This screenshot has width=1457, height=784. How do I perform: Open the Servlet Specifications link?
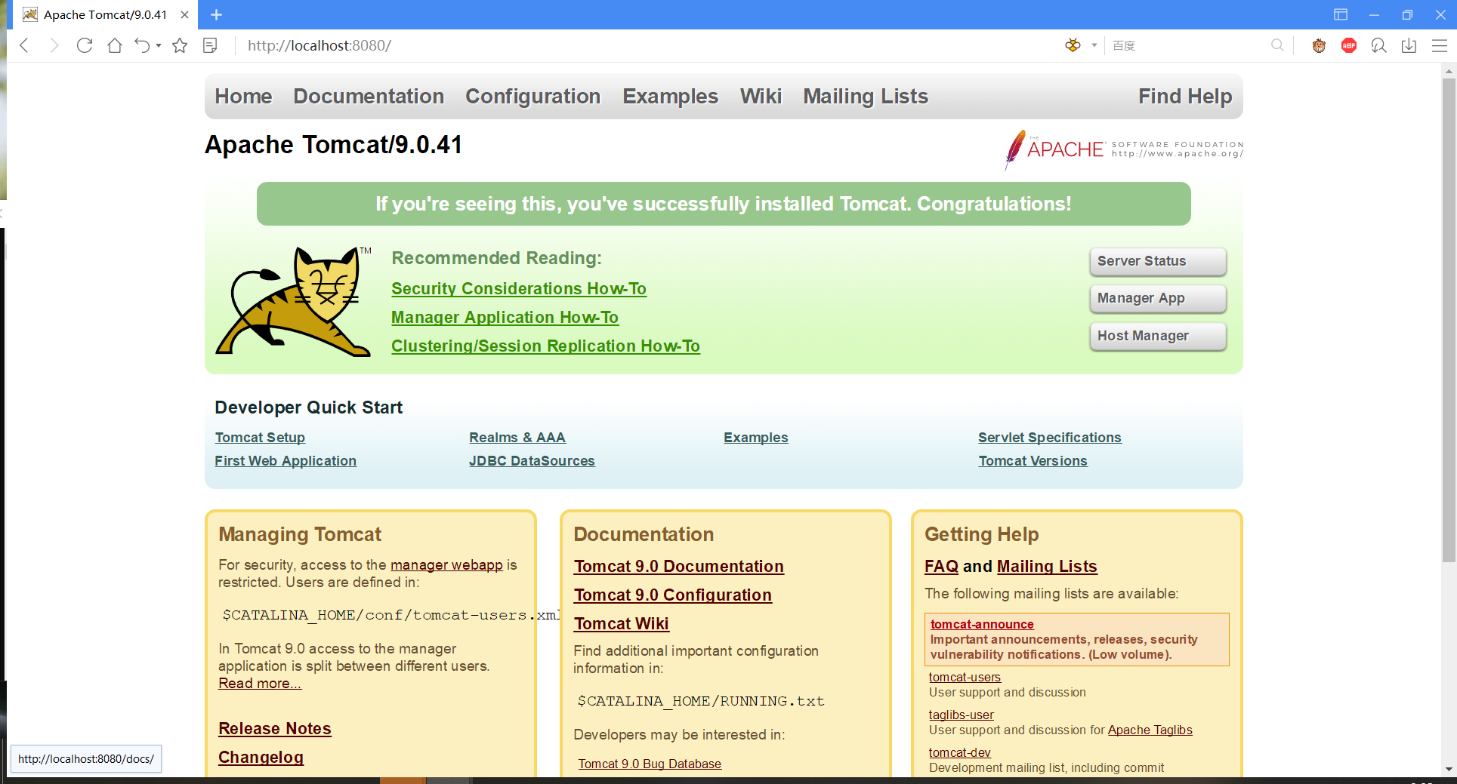[x=1050, y=438]
